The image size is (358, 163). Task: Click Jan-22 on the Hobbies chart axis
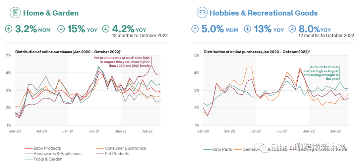[x=309, y=131]
